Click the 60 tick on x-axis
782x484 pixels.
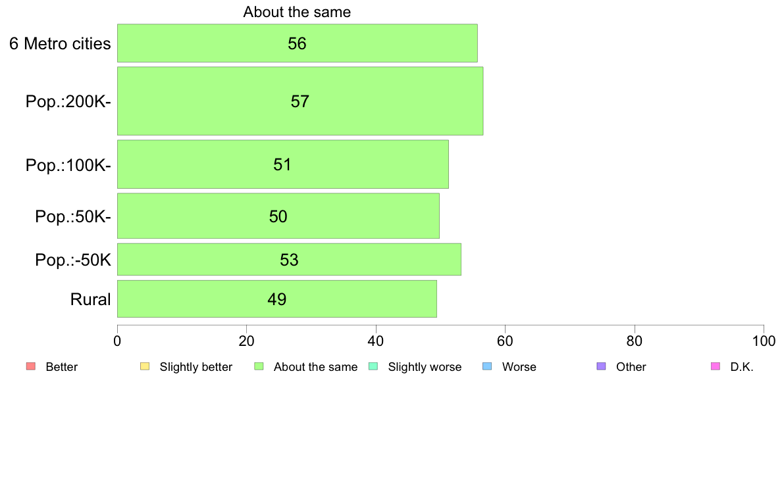(x=506, y=341)
